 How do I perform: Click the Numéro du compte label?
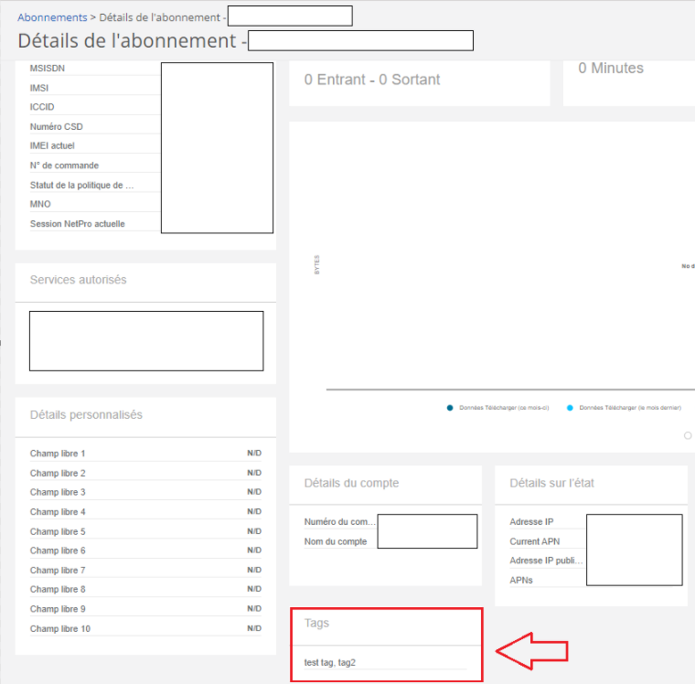pos(340,522)
